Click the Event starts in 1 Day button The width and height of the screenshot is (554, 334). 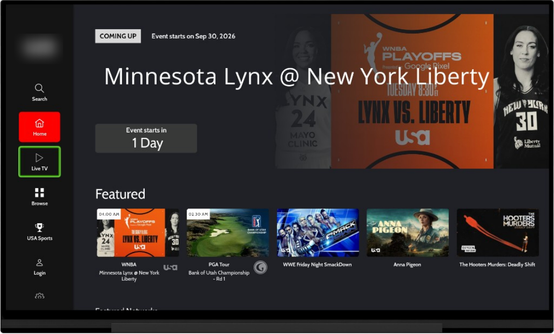tap(146, 138)
